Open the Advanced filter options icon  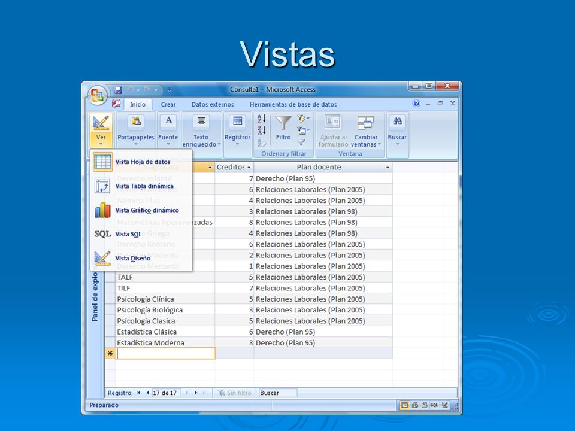pyautogui.click(x=303, y=130)
